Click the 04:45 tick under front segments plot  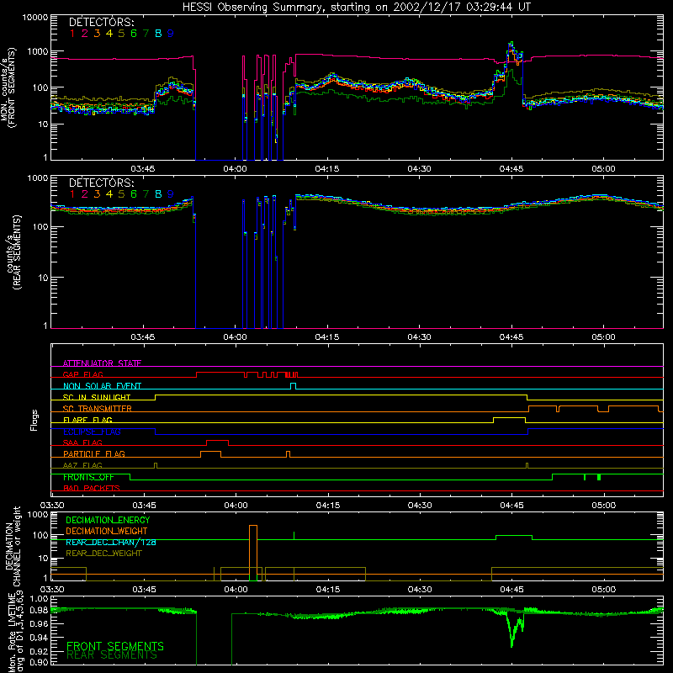click(x=511, y=169)
